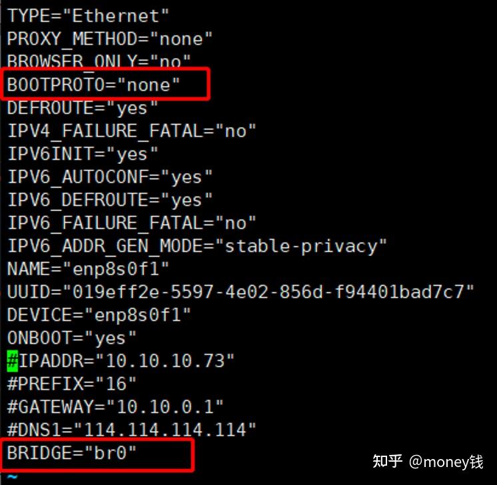497x485 pixels.
Task: Click the commented #GATEWAY="10.10.0.1" line
Action: (115, 406)
